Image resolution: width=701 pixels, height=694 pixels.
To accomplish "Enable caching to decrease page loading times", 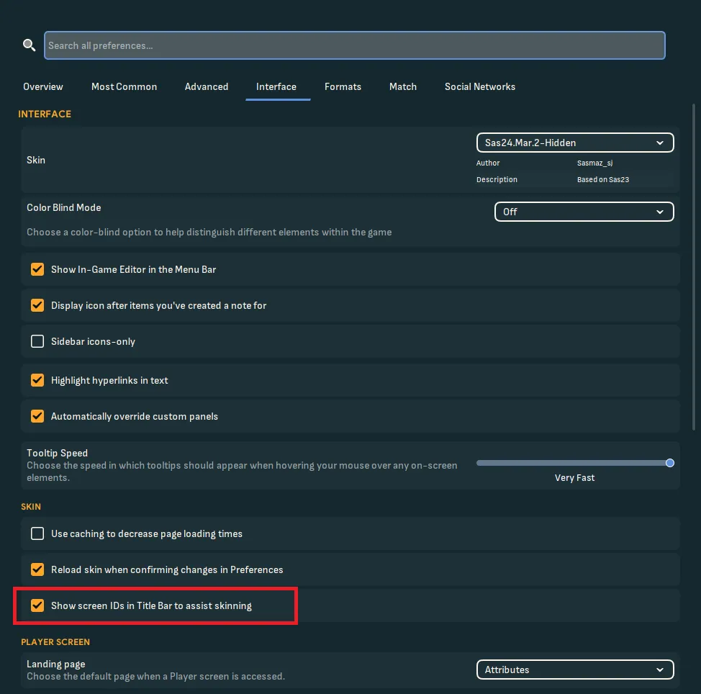I will (37, 533).
